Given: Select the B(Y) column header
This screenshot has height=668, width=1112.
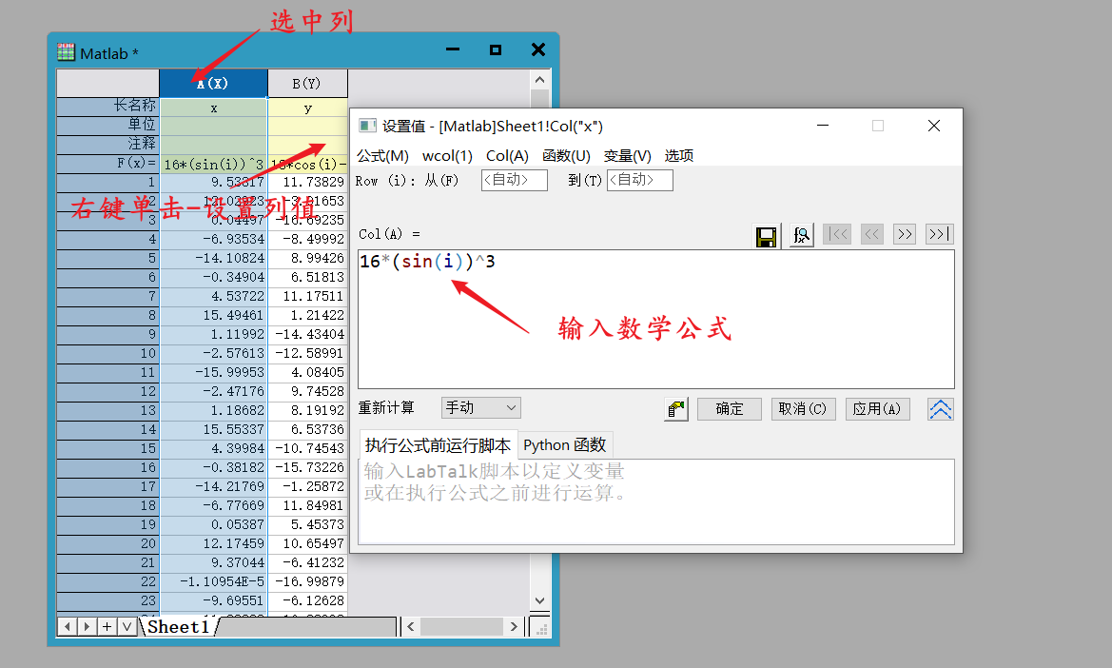Looking at the screenshot, I should 308,83.
